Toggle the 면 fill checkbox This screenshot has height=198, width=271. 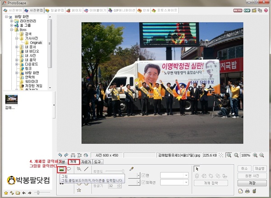tap(143, 175)
